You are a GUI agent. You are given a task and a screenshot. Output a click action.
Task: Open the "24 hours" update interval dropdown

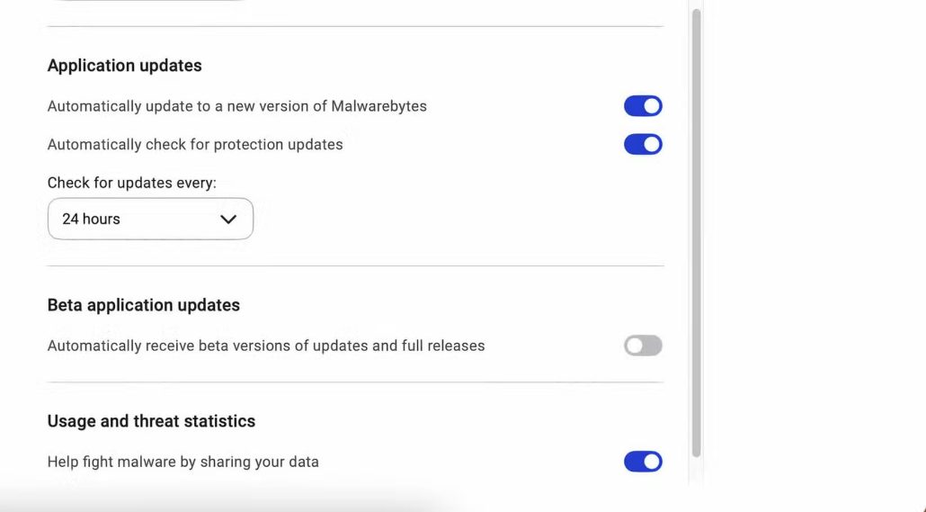point(150,219)
